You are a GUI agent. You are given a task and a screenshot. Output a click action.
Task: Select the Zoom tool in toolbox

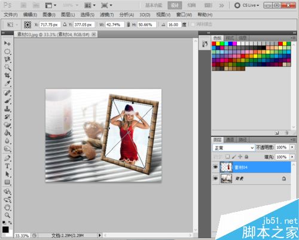pos(7,215)
